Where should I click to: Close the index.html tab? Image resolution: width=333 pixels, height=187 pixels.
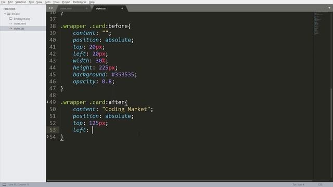click(x=87, y=8)
